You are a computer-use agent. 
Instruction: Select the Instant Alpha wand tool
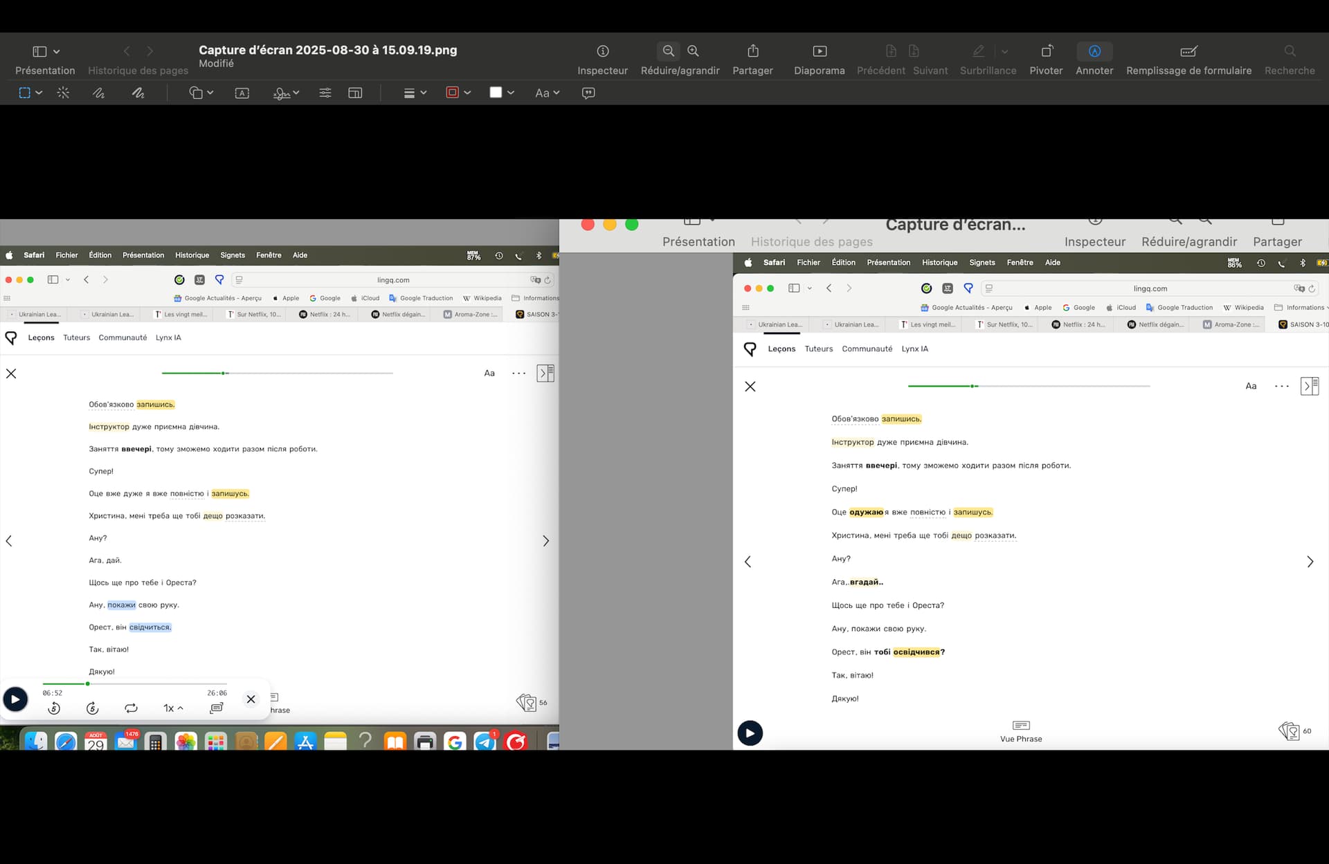[x=63, y=93]
